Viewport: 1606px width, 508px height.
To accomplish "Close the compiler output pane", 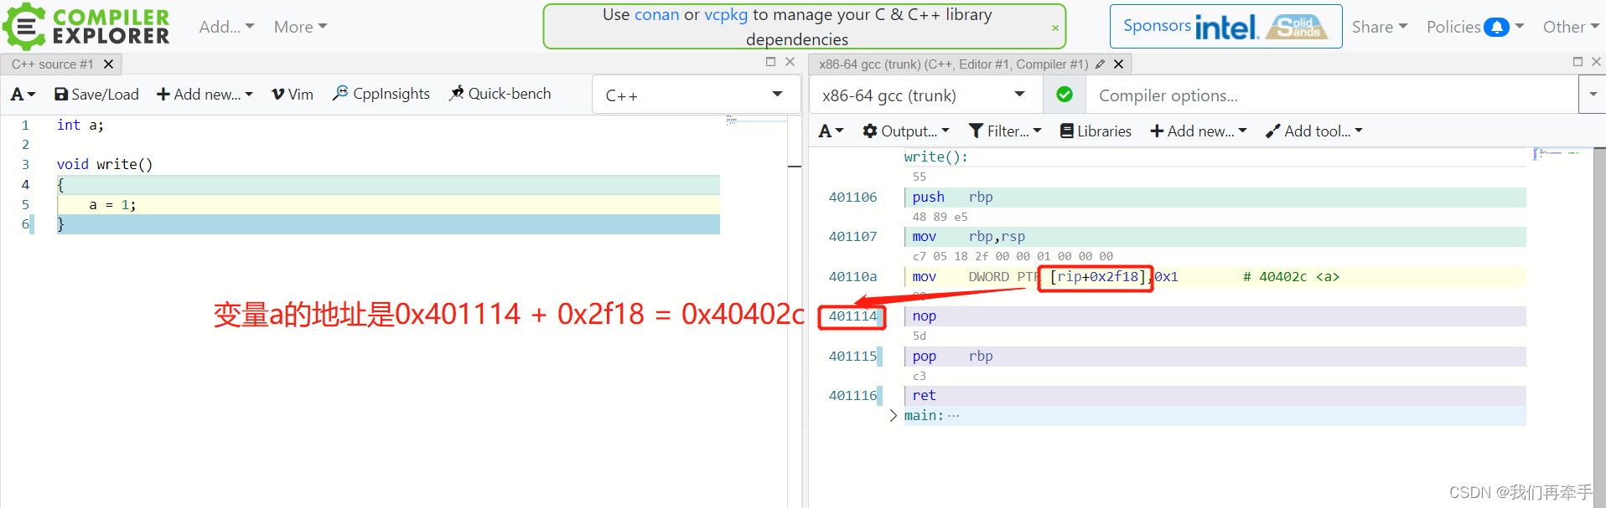I will pyautogui.click(x=1596, y=61).
